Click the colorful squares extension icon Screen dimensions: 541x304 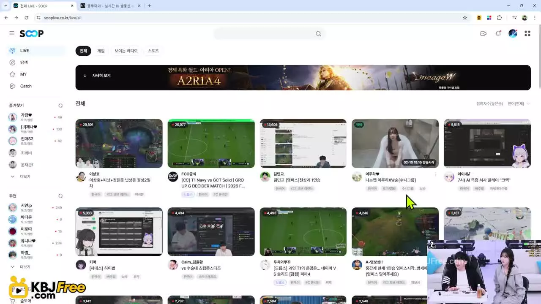(489, 18)
